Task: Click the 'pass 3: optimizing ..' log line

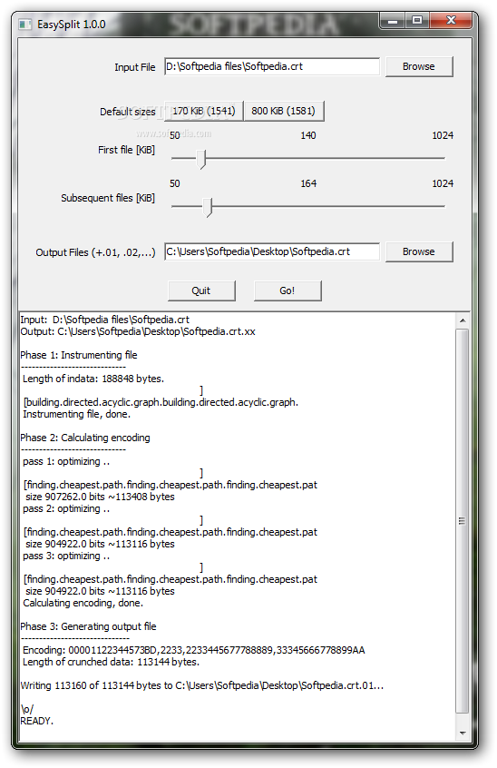Action: 66,556
